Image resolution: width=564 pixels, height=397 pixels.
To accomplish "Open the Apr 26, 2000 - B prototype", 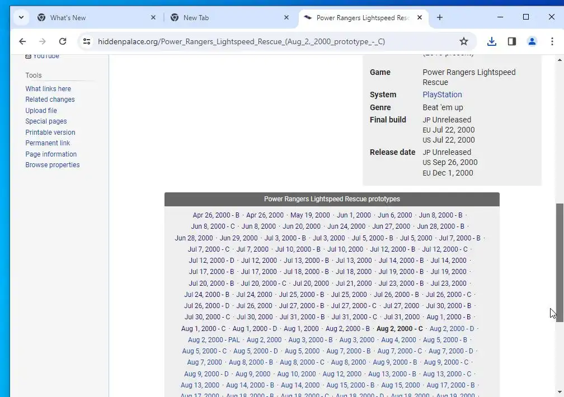I will click(x=216, y=215).
